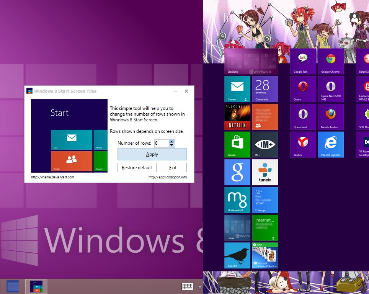Open the Tienda store tile
The height and width of the screenshot is (294, 369).
coord(237,145)
